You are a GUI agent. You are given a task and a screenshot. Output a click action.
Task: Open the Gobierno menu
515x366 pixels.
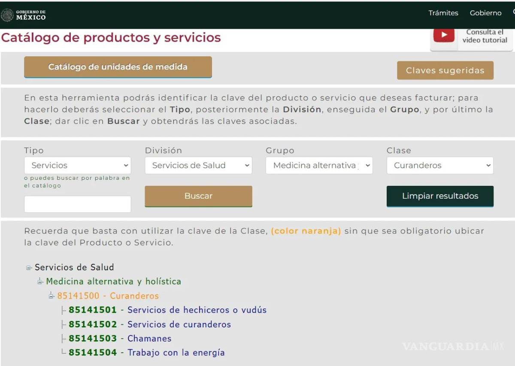coord(485,13)
